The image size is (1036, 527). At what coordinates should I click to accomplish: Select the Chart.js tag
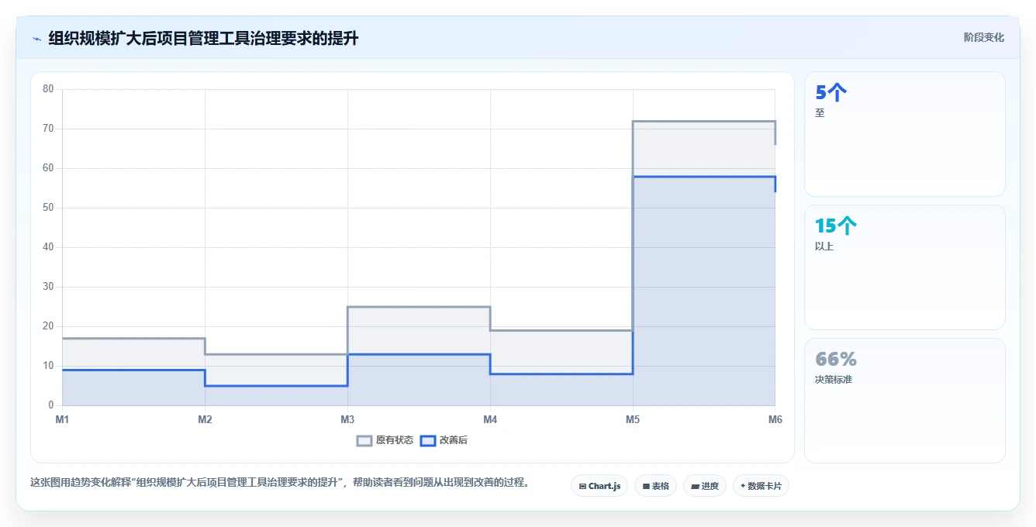(599, 486)
